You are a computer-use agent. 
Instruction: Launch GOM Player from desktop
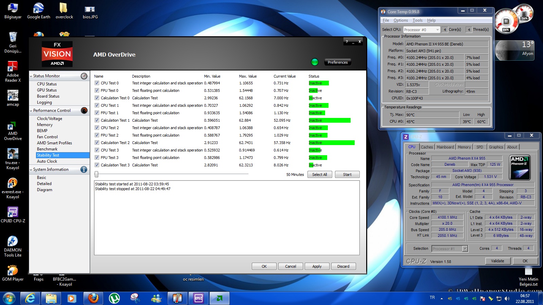pos(13,273)
